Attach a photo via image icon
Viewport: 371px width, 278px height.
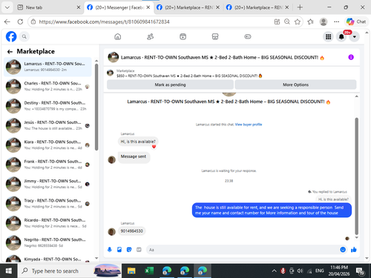119,250
